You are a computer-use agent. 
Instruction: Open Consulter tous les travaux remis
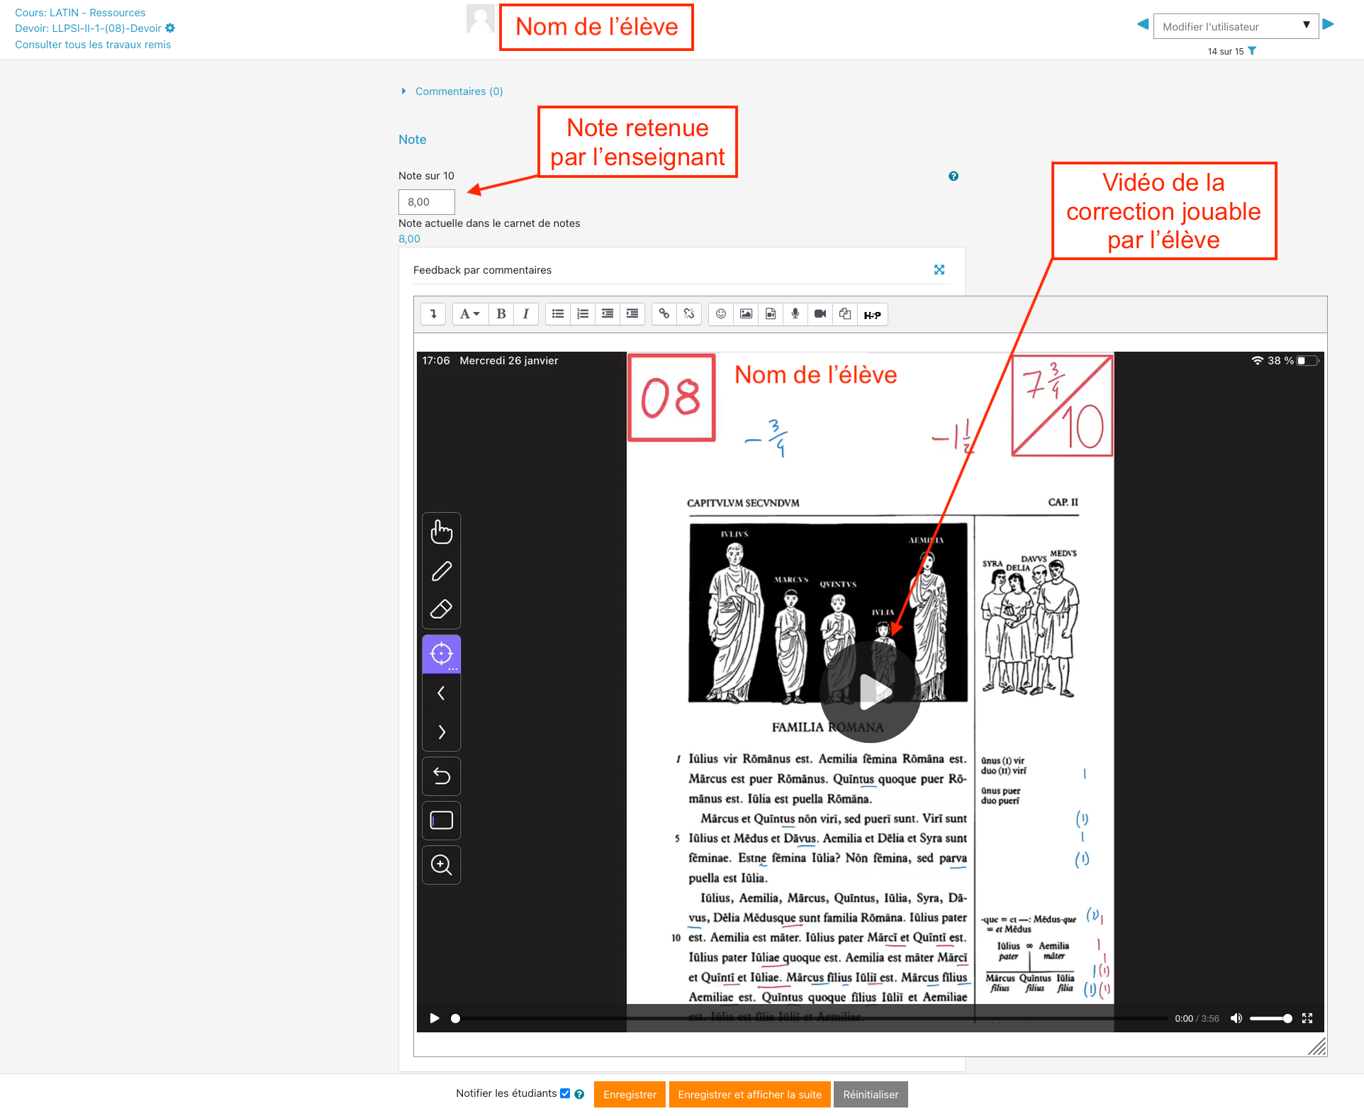93,45
